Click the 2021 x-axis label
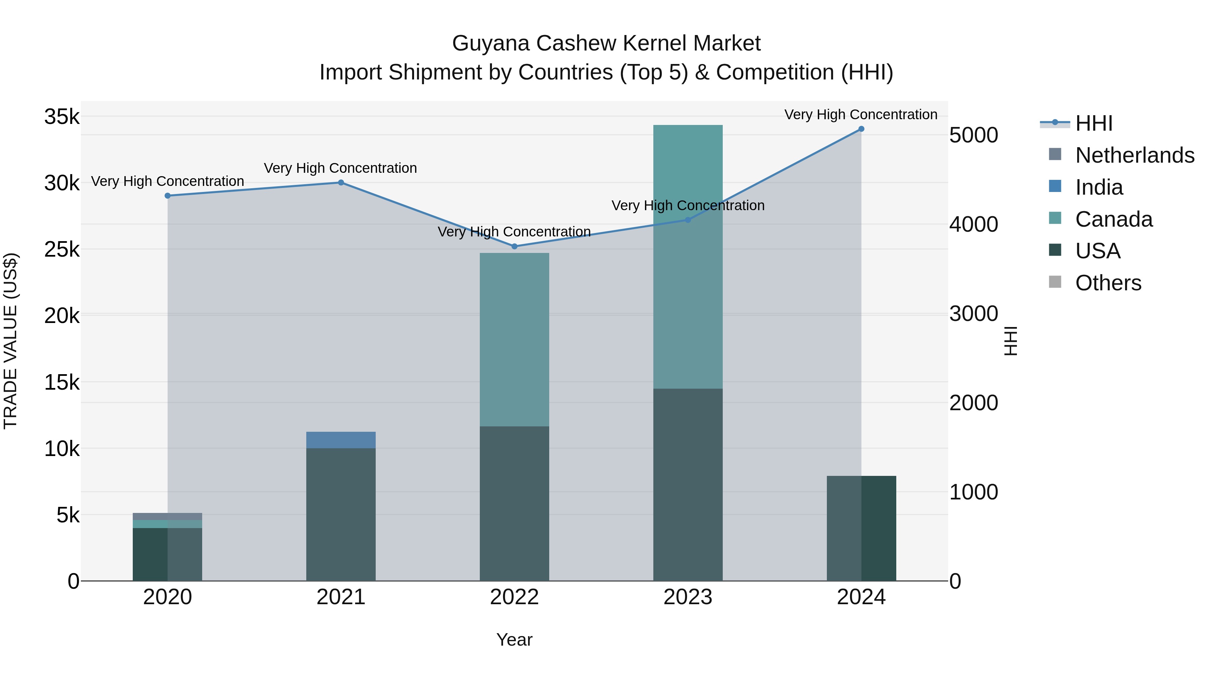 pyautogui.click(x=341, y=597)
